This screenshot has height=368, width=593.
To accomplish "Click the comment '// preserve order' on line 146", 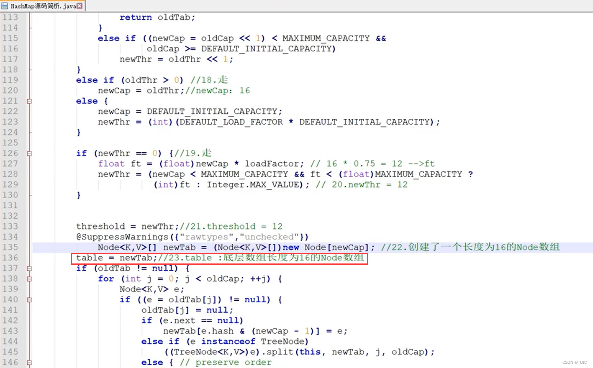I will pyautogui.click(x=226, y=363).
